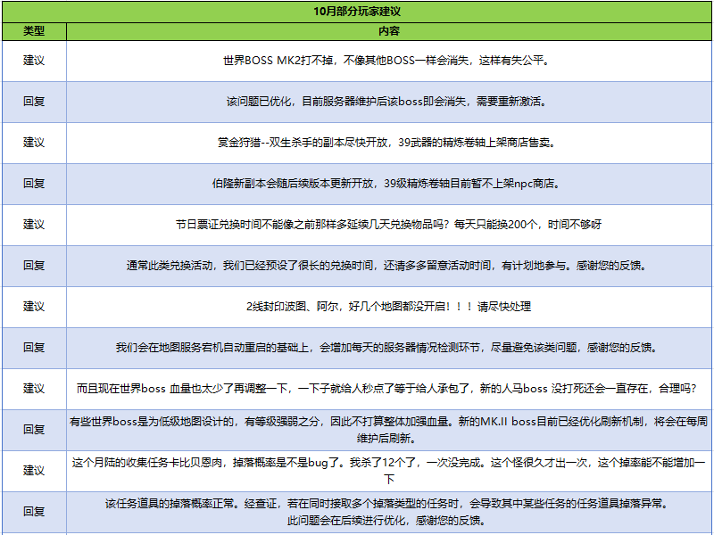Click the reply starting with "该问题已优化"

tap(389, 102)
